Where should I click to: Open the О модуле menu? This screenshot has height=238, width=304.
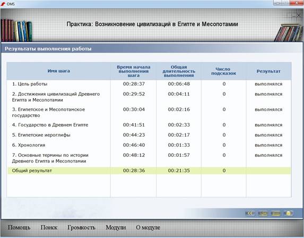tap(148, 227)
